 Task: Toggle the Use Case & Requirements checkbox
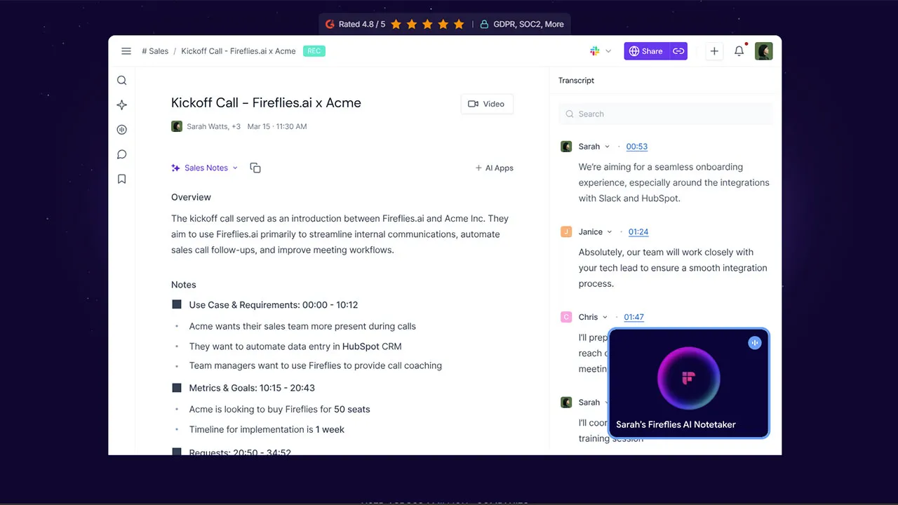pos(176,304)
